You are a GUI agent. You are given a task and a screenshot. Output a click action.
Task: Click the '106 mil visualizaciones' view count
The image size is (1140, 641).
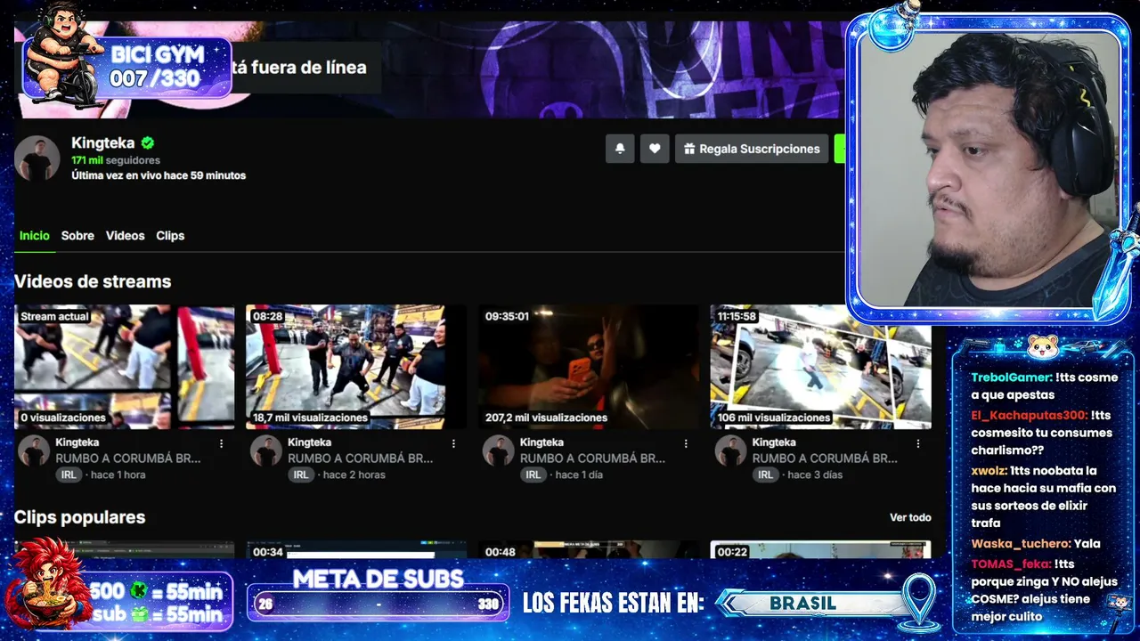774,418
